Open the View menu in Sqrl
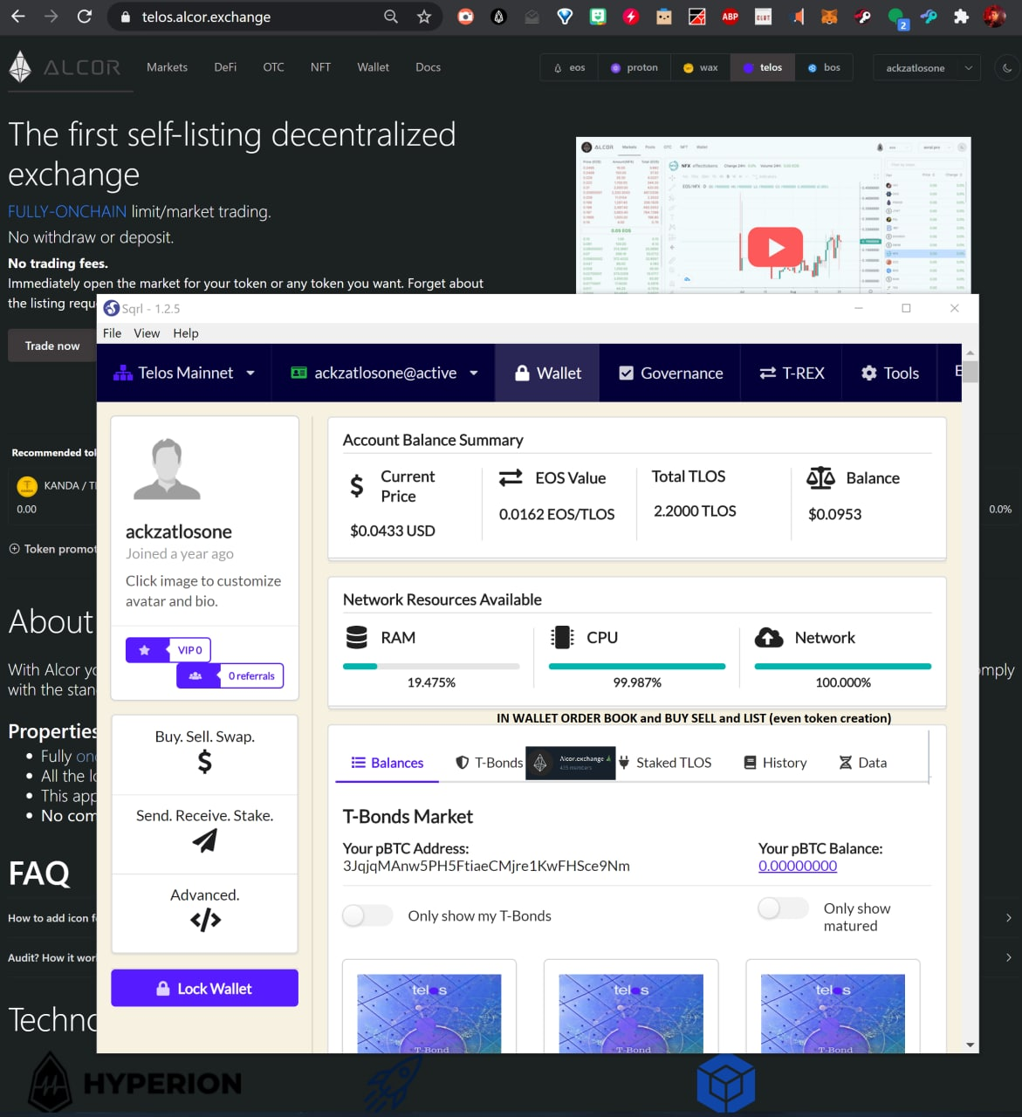Image resolution: width=1022 pixels, height=1117 pixels. 147,333
